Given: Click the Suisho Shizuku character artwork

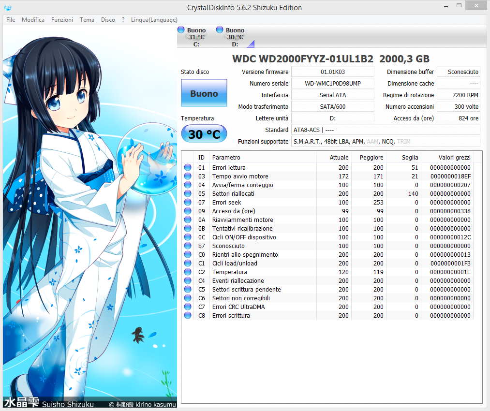Looking at the screenshot, I should pos(90,216).
